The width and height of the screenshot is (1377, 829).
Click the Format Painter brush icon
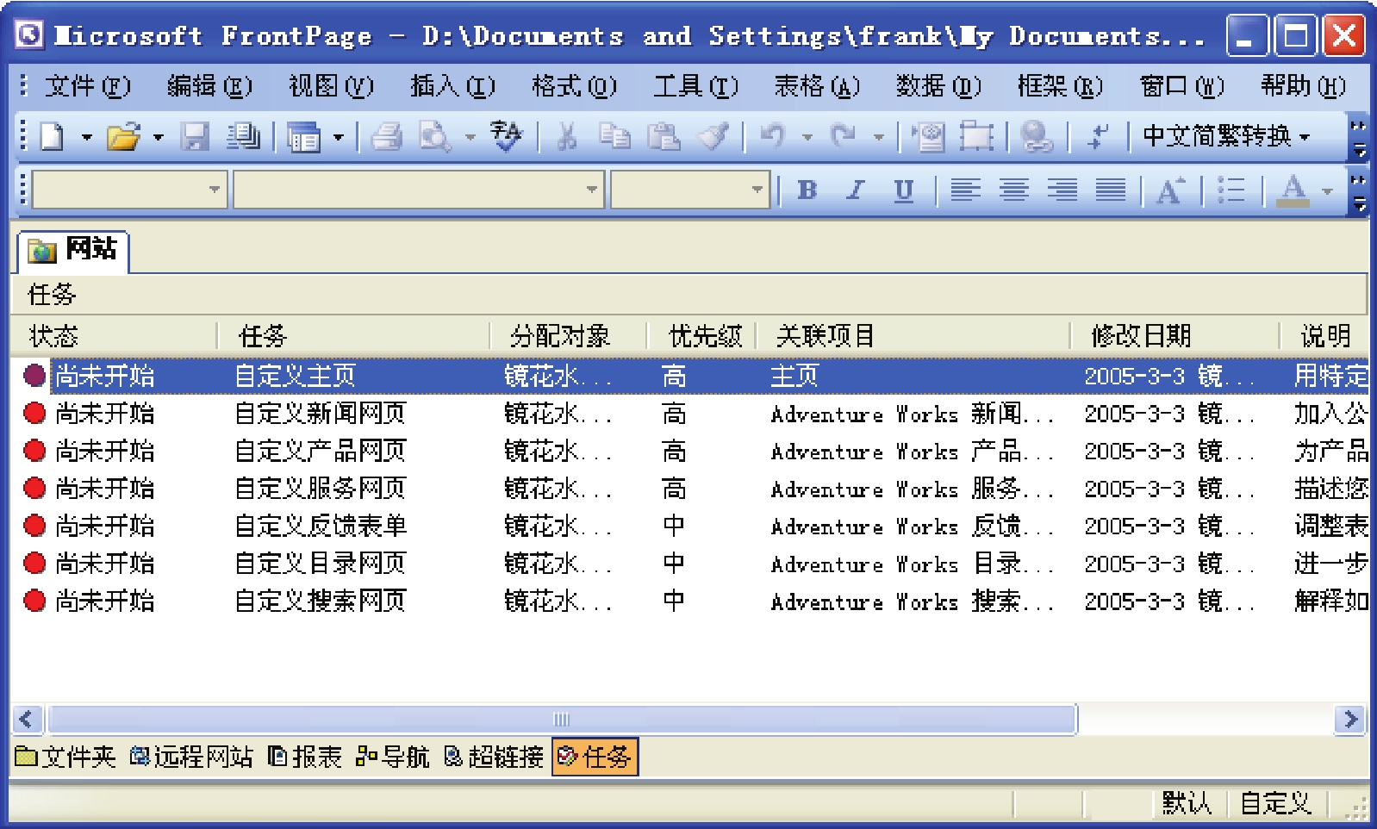pyautogui.click(x=713, y=136)
